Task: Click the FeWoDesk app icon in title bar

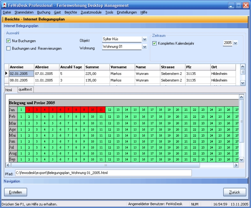Action: (5, 5)
